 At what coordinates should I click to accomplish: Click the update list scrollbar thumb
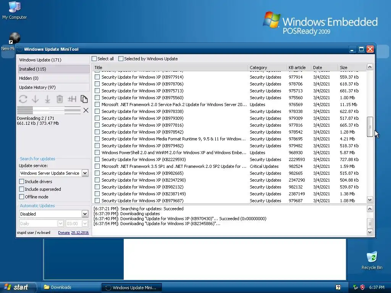click(370, 127)
